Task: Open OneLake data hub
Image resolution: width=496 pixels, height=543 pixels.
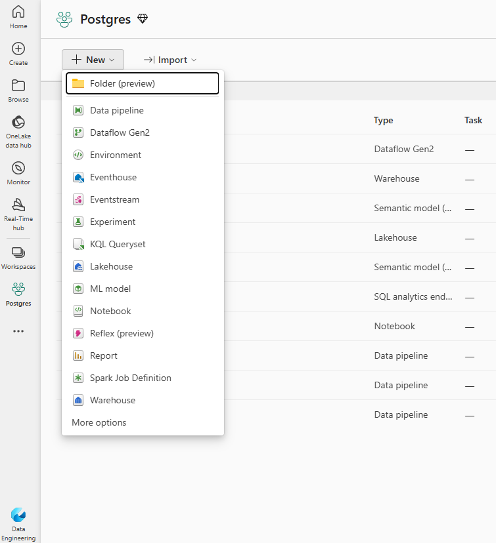Action: 18,131
